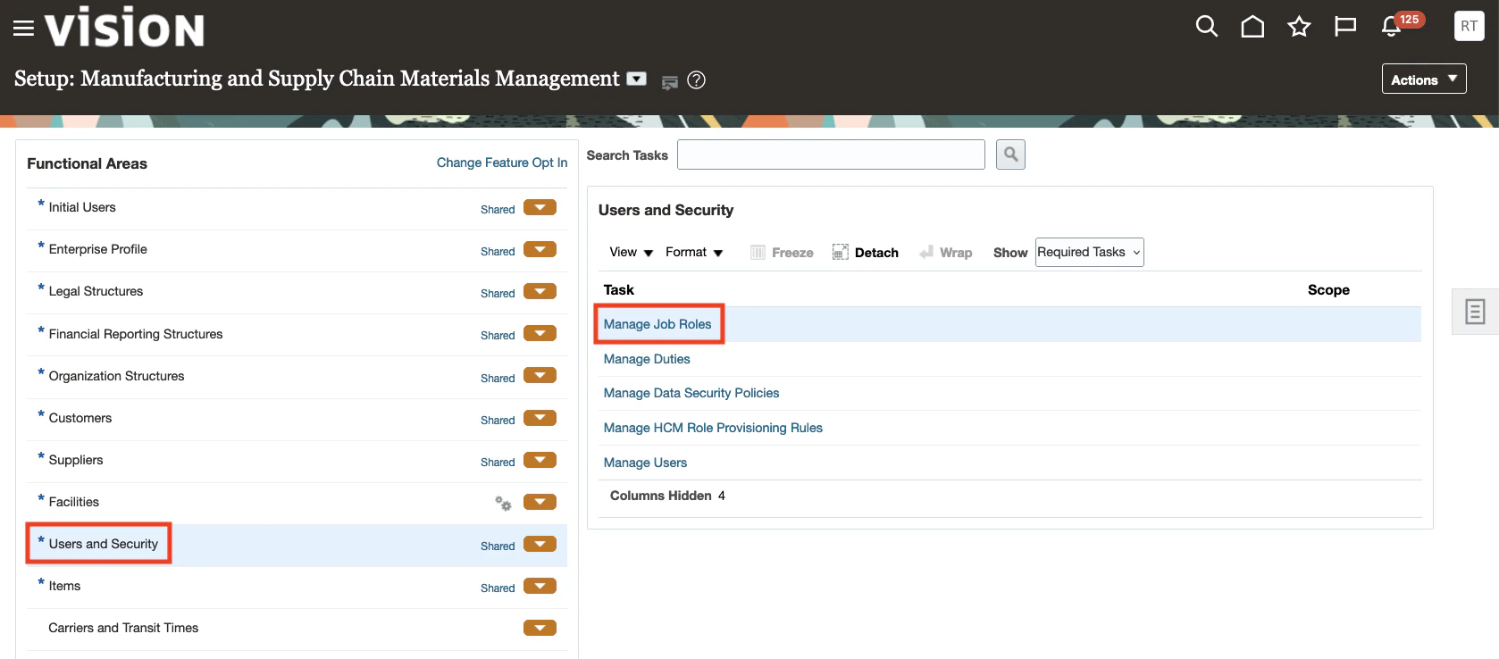The height and width of the screenshot is (659, 1499).
Task: Expand Customers row dropdown arrow
Action: [540, 418]
